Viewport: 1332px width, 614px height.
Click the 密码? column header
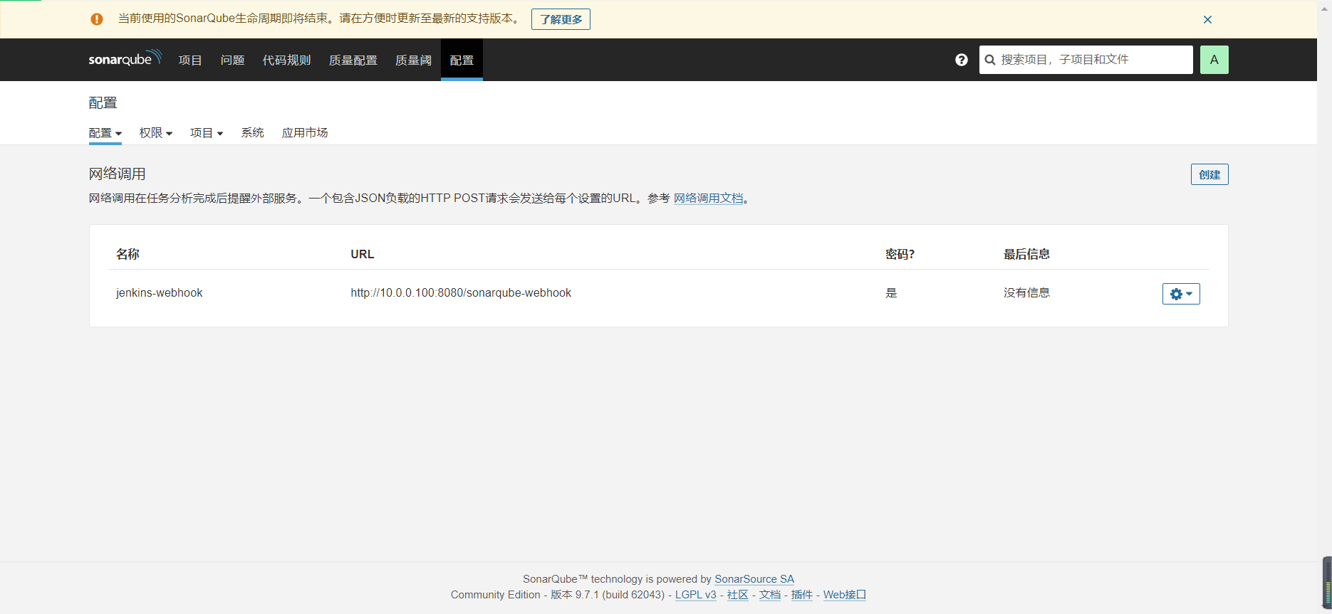[x=900, y=254]
